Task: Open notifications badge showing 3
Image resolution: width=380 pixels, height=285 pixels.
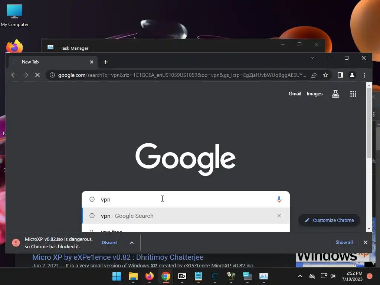Action: coord(369,276)
